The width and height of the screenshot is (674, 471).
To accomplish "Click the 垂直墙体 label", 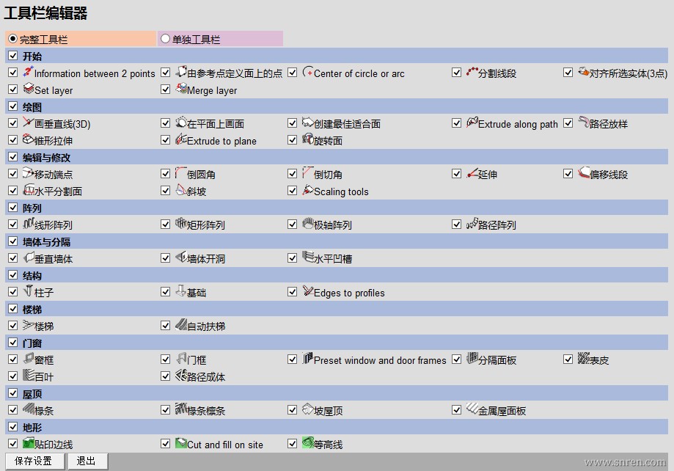I will tap(54, 259).
